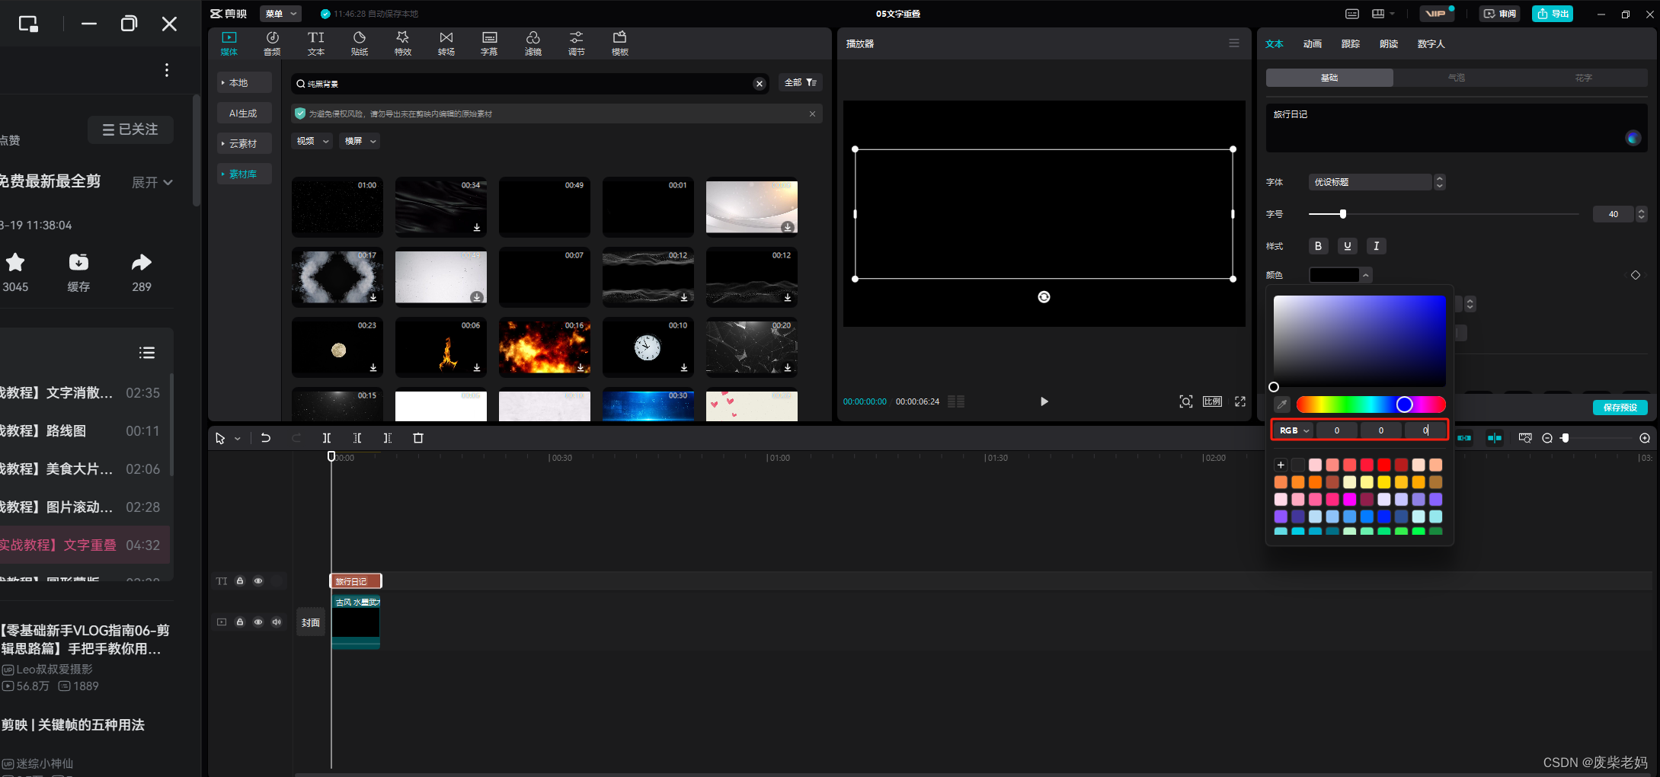The width and height of the screenshot is (1660, 777).
Task: Click the undo arrow in timeline toolbar
Action: click(265, 438)
